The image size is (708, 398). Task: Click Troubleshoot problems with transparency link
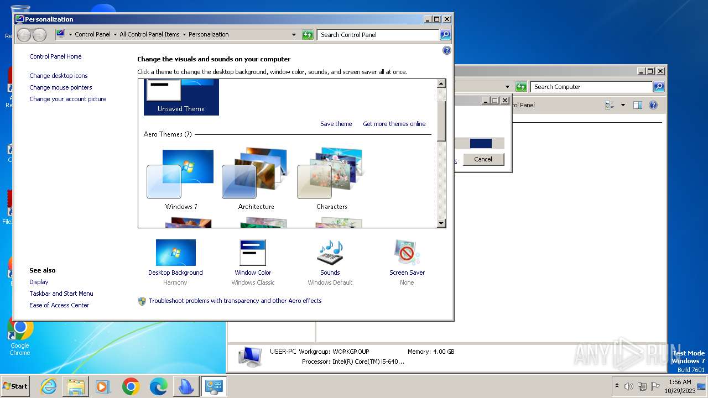click(x=235, y=301)
